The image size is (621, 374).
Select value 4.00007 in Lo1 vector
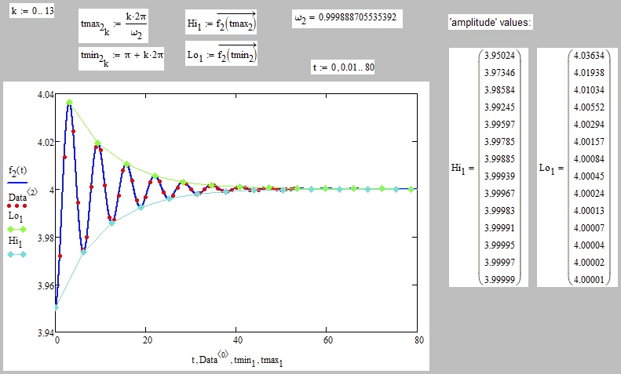pyautogui.click(x=590, y=227)
